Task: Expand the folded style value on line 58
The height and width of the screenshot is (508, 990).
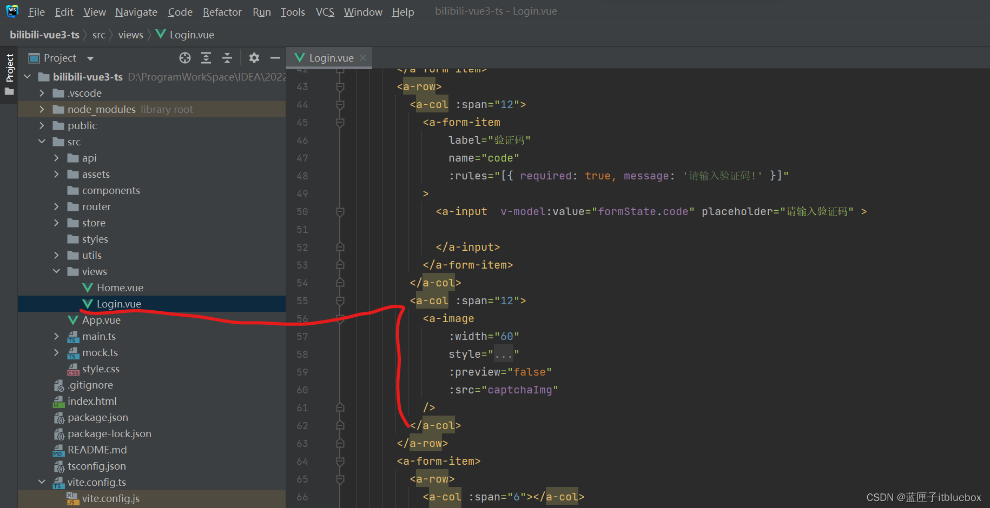Action: [x=503, y=355]
